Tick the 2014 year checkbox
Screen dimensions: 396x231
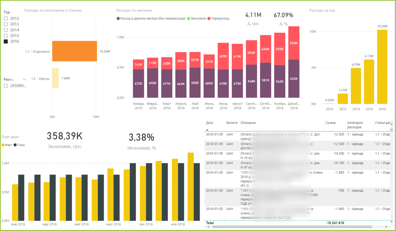coord(6,30)
